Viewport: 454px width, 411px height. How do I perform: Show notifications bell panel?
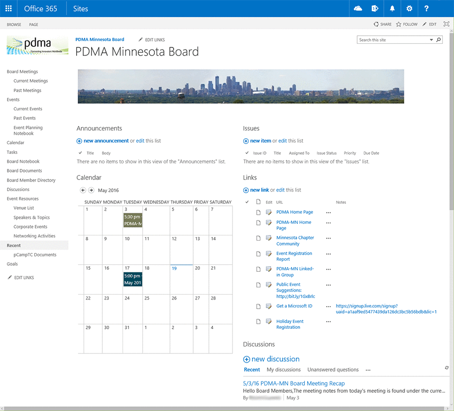click(392, 9)
